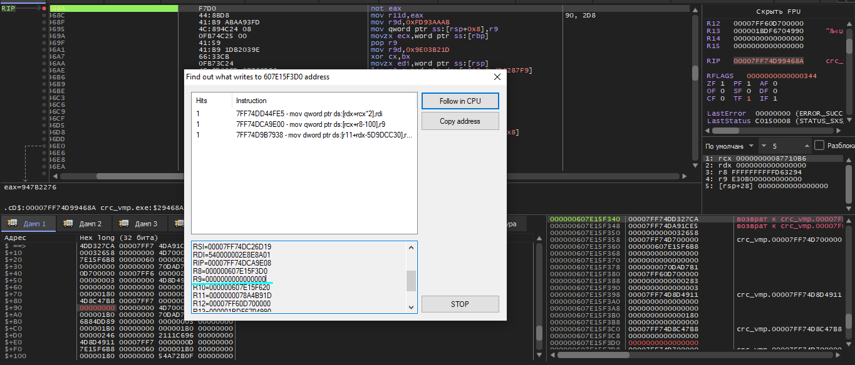Screen dimensions: 855x365
Task: Select disassembly line mov r11d,eax
Action: click(397, 16)
